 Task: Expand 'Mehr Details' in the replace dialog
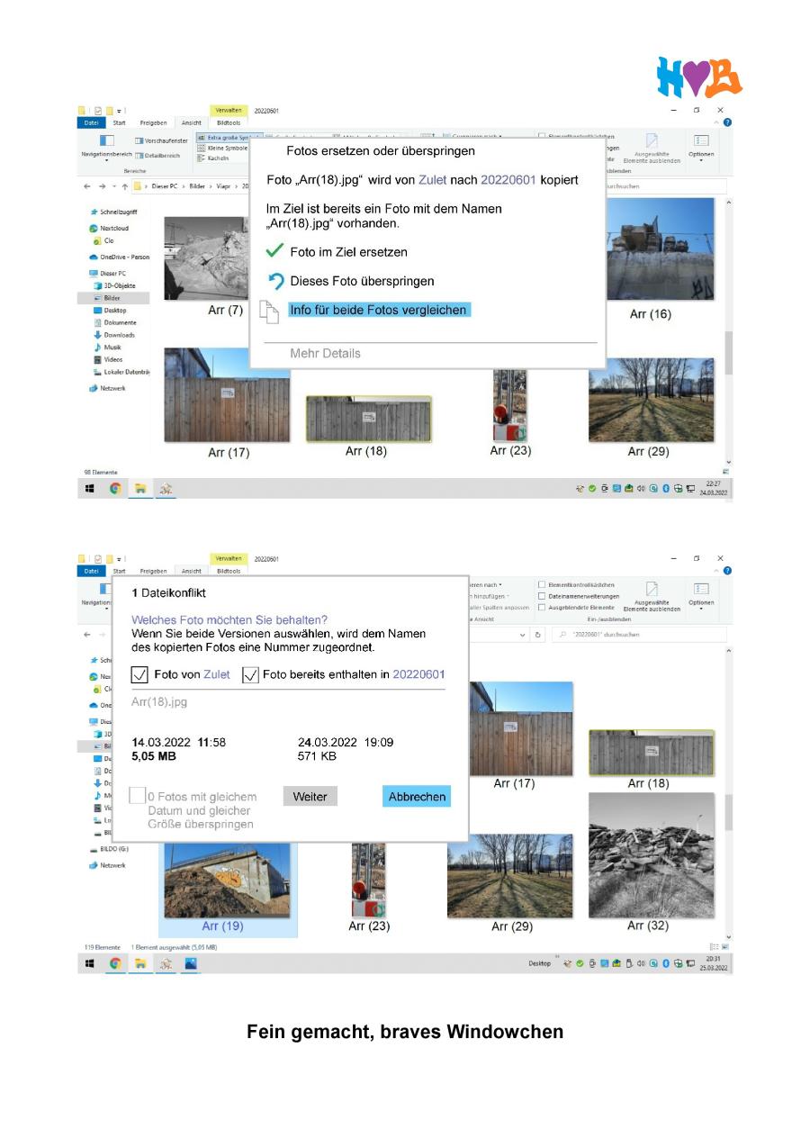[x=325, y=354]
